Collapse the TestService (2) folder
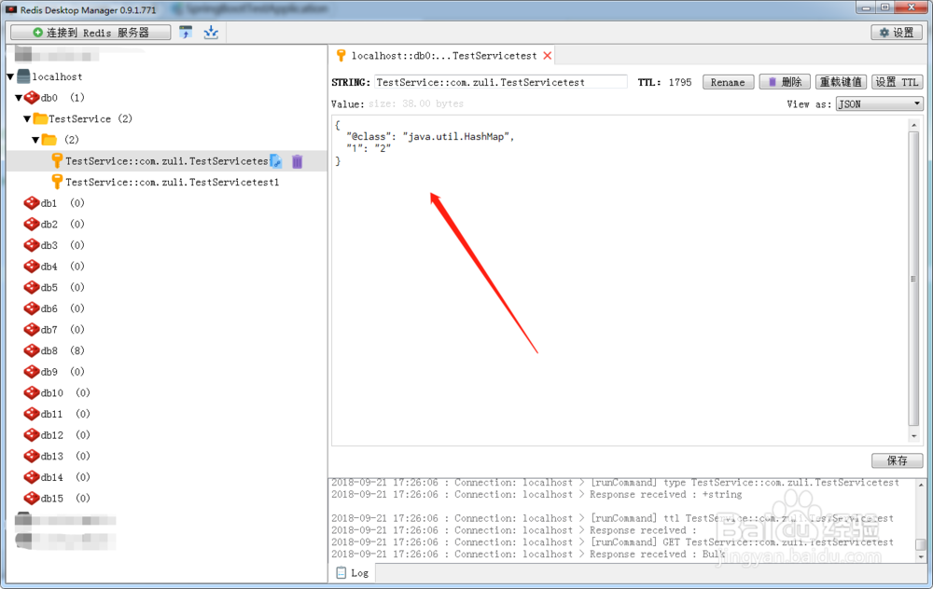933x589 pixels. pyautogui.click(x=27, y=119)
